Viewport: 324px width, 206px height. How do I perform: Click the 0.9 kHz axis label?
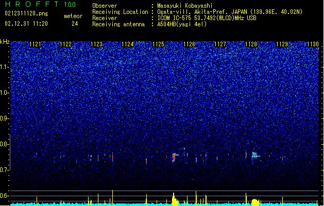[x=4, y=118]
